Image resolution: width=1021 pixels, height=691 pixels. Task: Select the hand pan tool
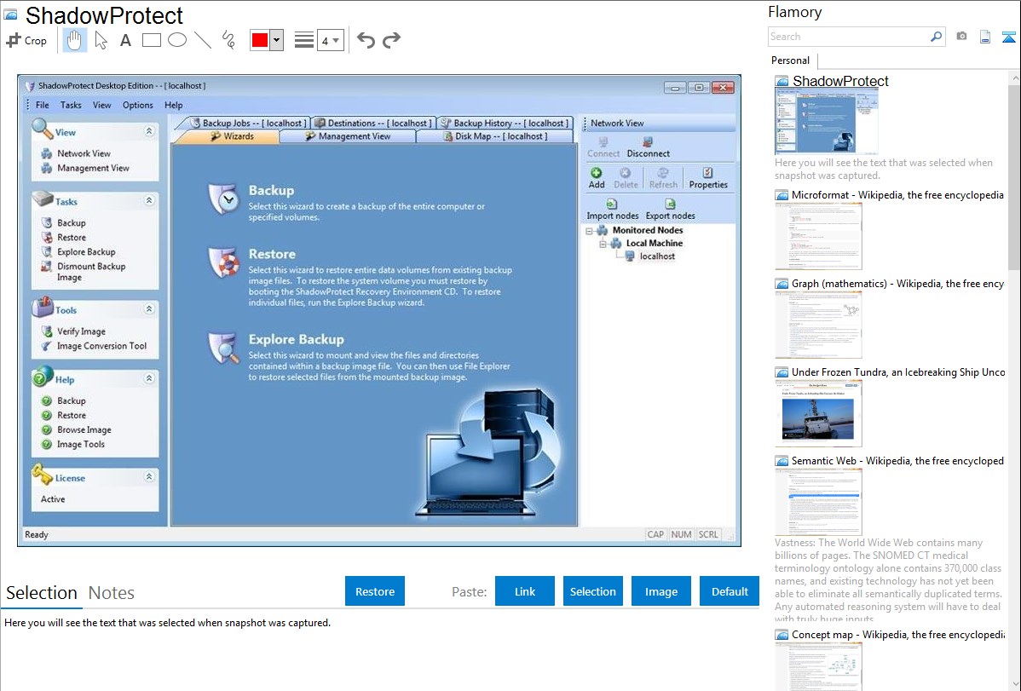(x=75, y=40)
